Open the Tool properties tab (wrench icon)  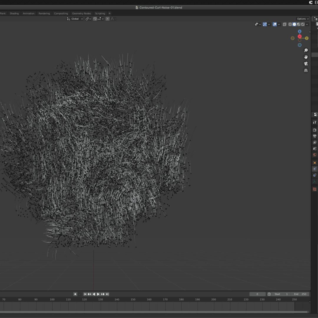pos(314,122)
